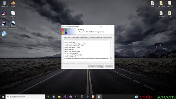Open the RStudio desktop shortcut
Viewport: 176px width, 99px height.
pyautogui.click(x=4, y=34)
